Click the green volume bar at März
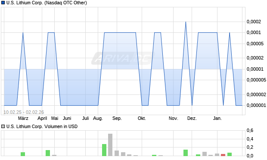 (x=23, y=154)
